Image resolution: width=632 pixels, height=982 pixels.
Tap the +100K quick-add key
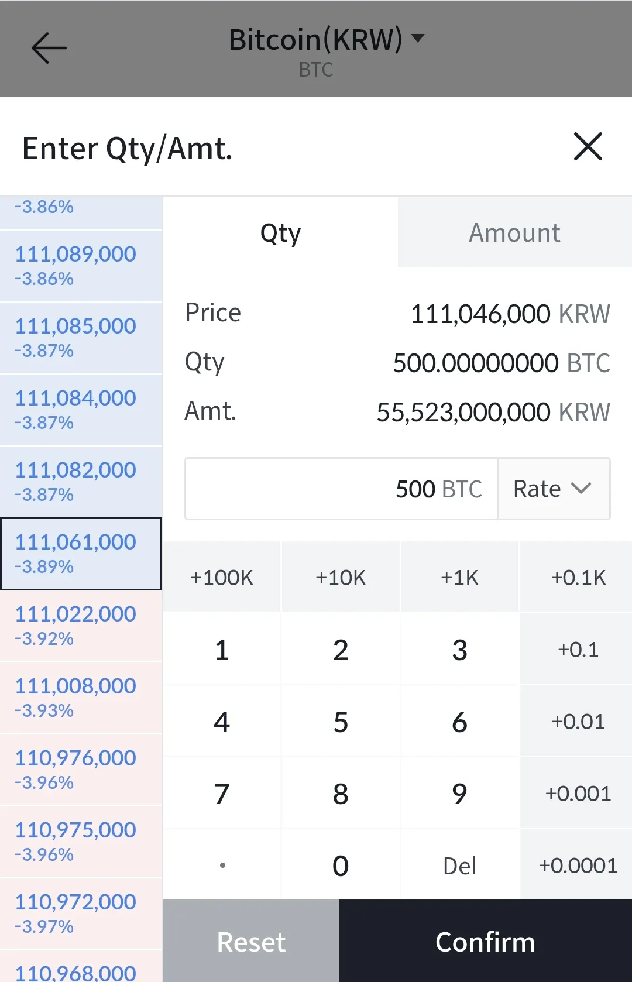point(222,578)
